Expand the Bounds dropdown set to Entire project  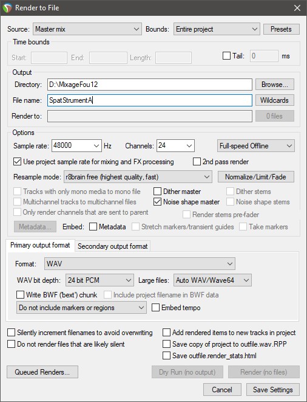pyautogui.click(x=217, y=29)
